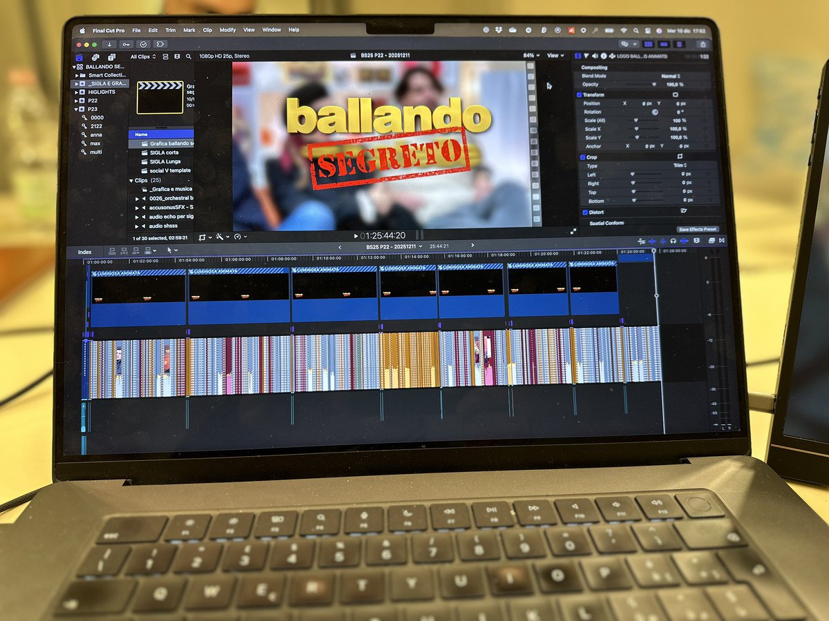
Task: Open the Select tool arrow dropdown
Action: 172,250
